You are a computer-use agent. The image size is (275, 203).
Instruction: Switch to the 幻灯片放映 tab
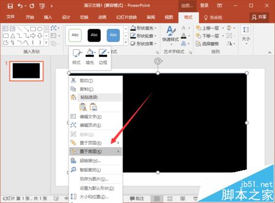coord(127,17)
